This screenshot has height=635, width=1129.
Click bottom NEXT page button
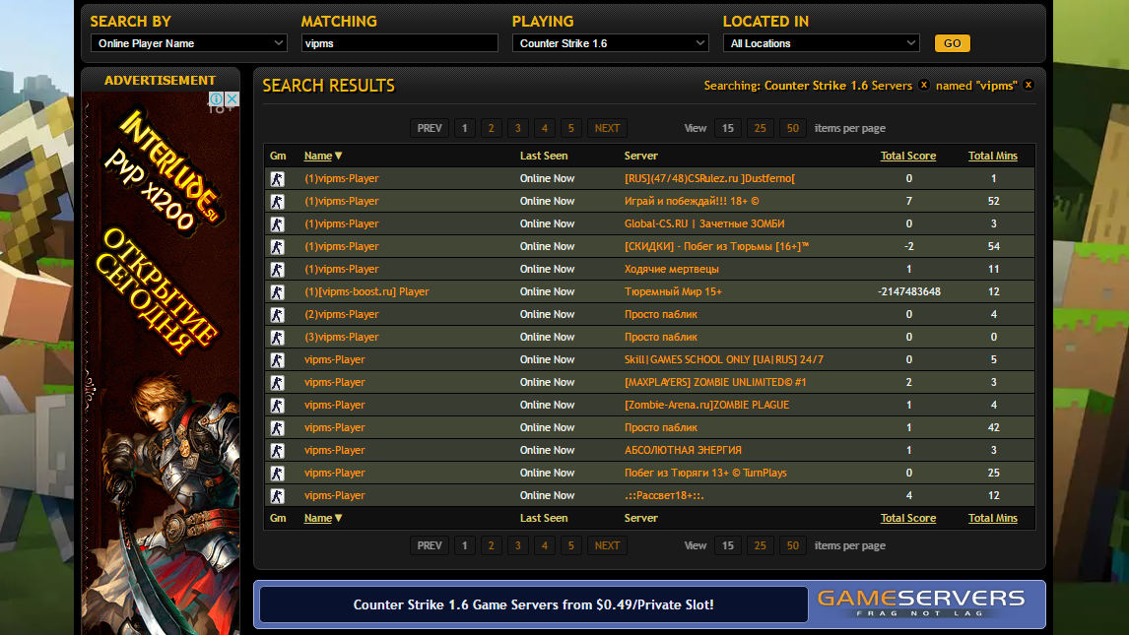point(607,545)
